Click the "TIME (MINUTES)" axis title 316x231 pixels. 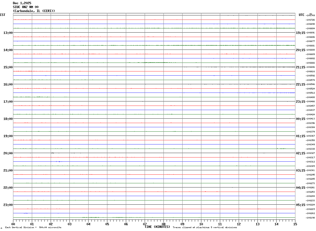157,227
